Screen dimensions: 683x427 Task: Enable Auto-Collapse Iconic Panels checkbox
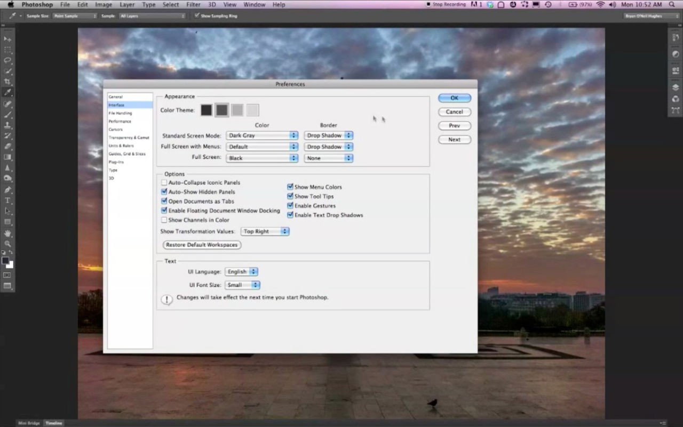pyautogui.click(x=164, y=182)
